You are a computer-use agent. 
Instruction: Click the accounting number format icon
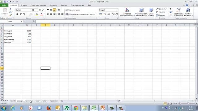[x=100, y=14]
